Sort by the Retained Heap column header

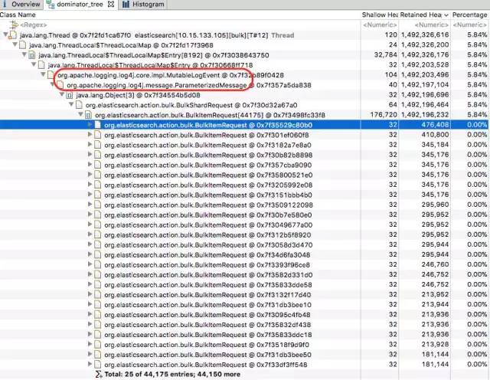pos(424,15)
